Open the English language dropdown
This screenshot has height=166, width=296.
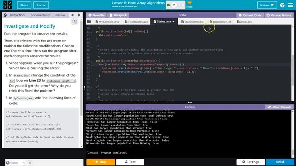[15, 163]
